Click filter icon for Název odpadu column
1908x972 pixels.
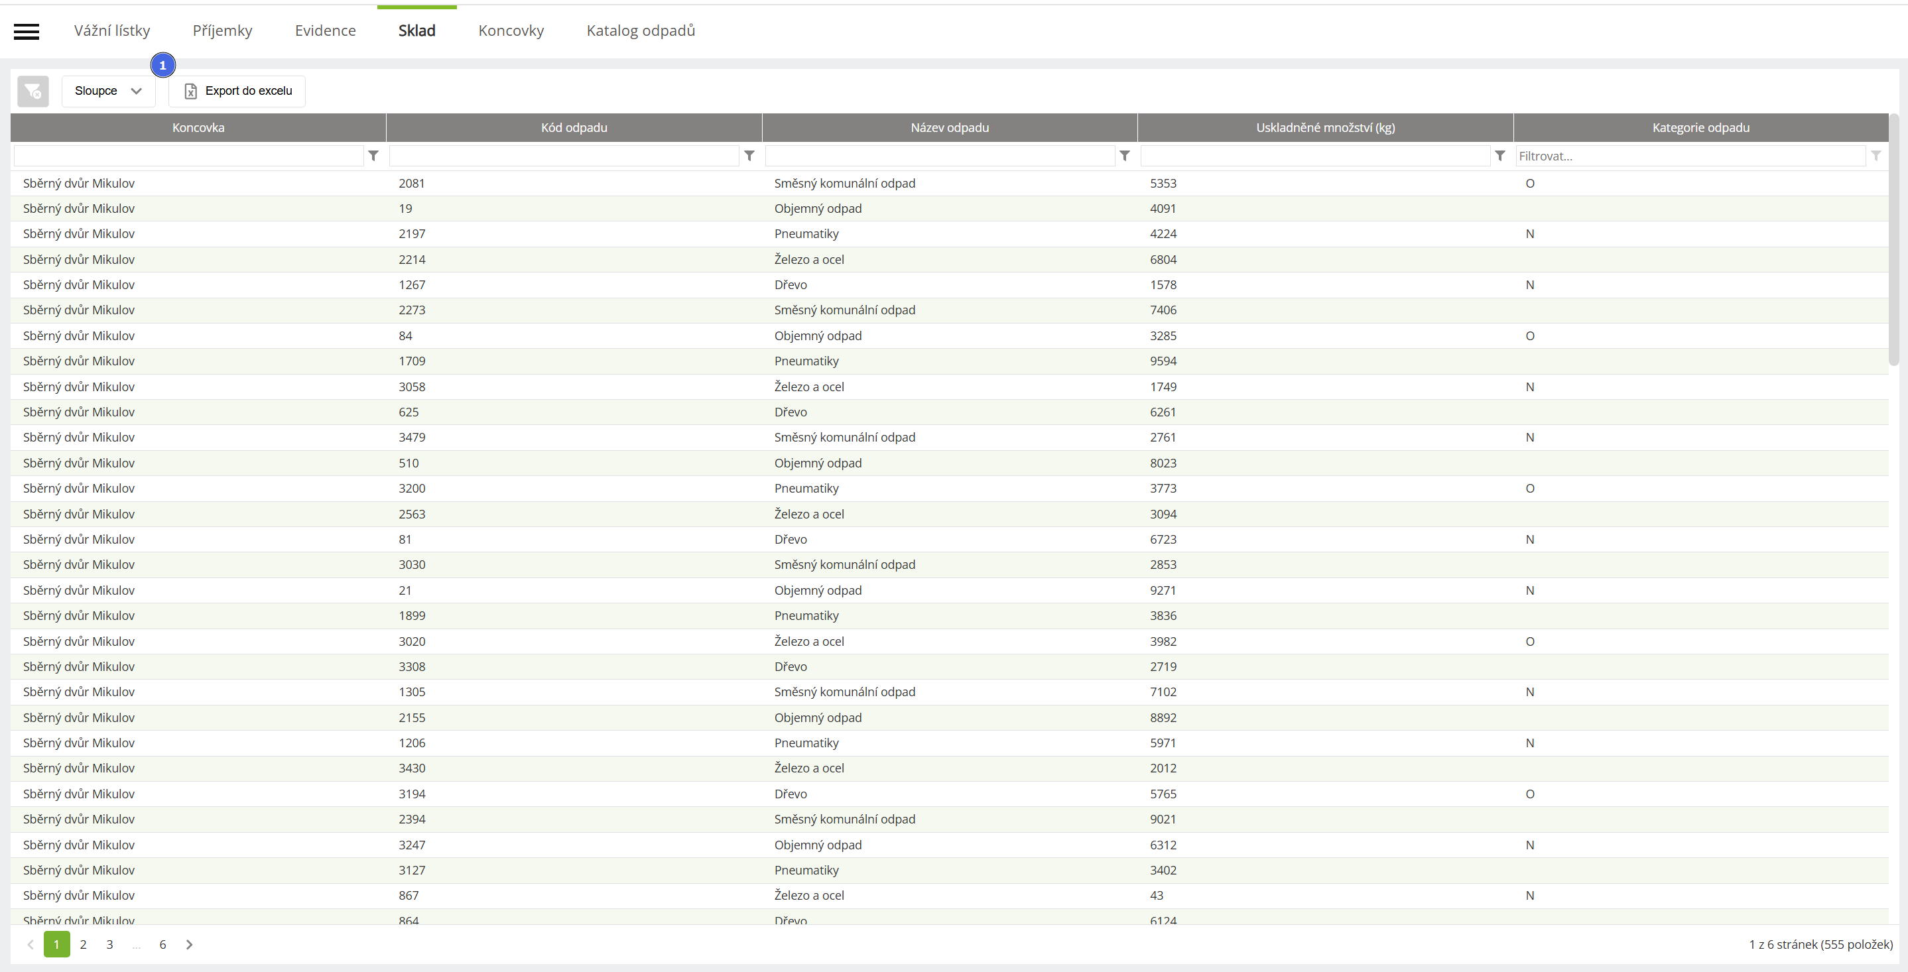click(x=1124, y=155)
